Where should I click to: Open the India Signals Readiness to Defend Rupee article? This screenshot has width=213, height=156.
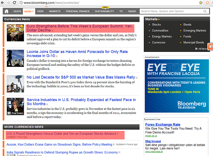point(62,152)
